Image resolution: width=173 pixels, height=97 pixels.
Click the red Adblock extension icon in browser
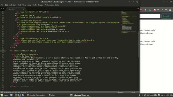pyautogui.click(x=141, y=10)
